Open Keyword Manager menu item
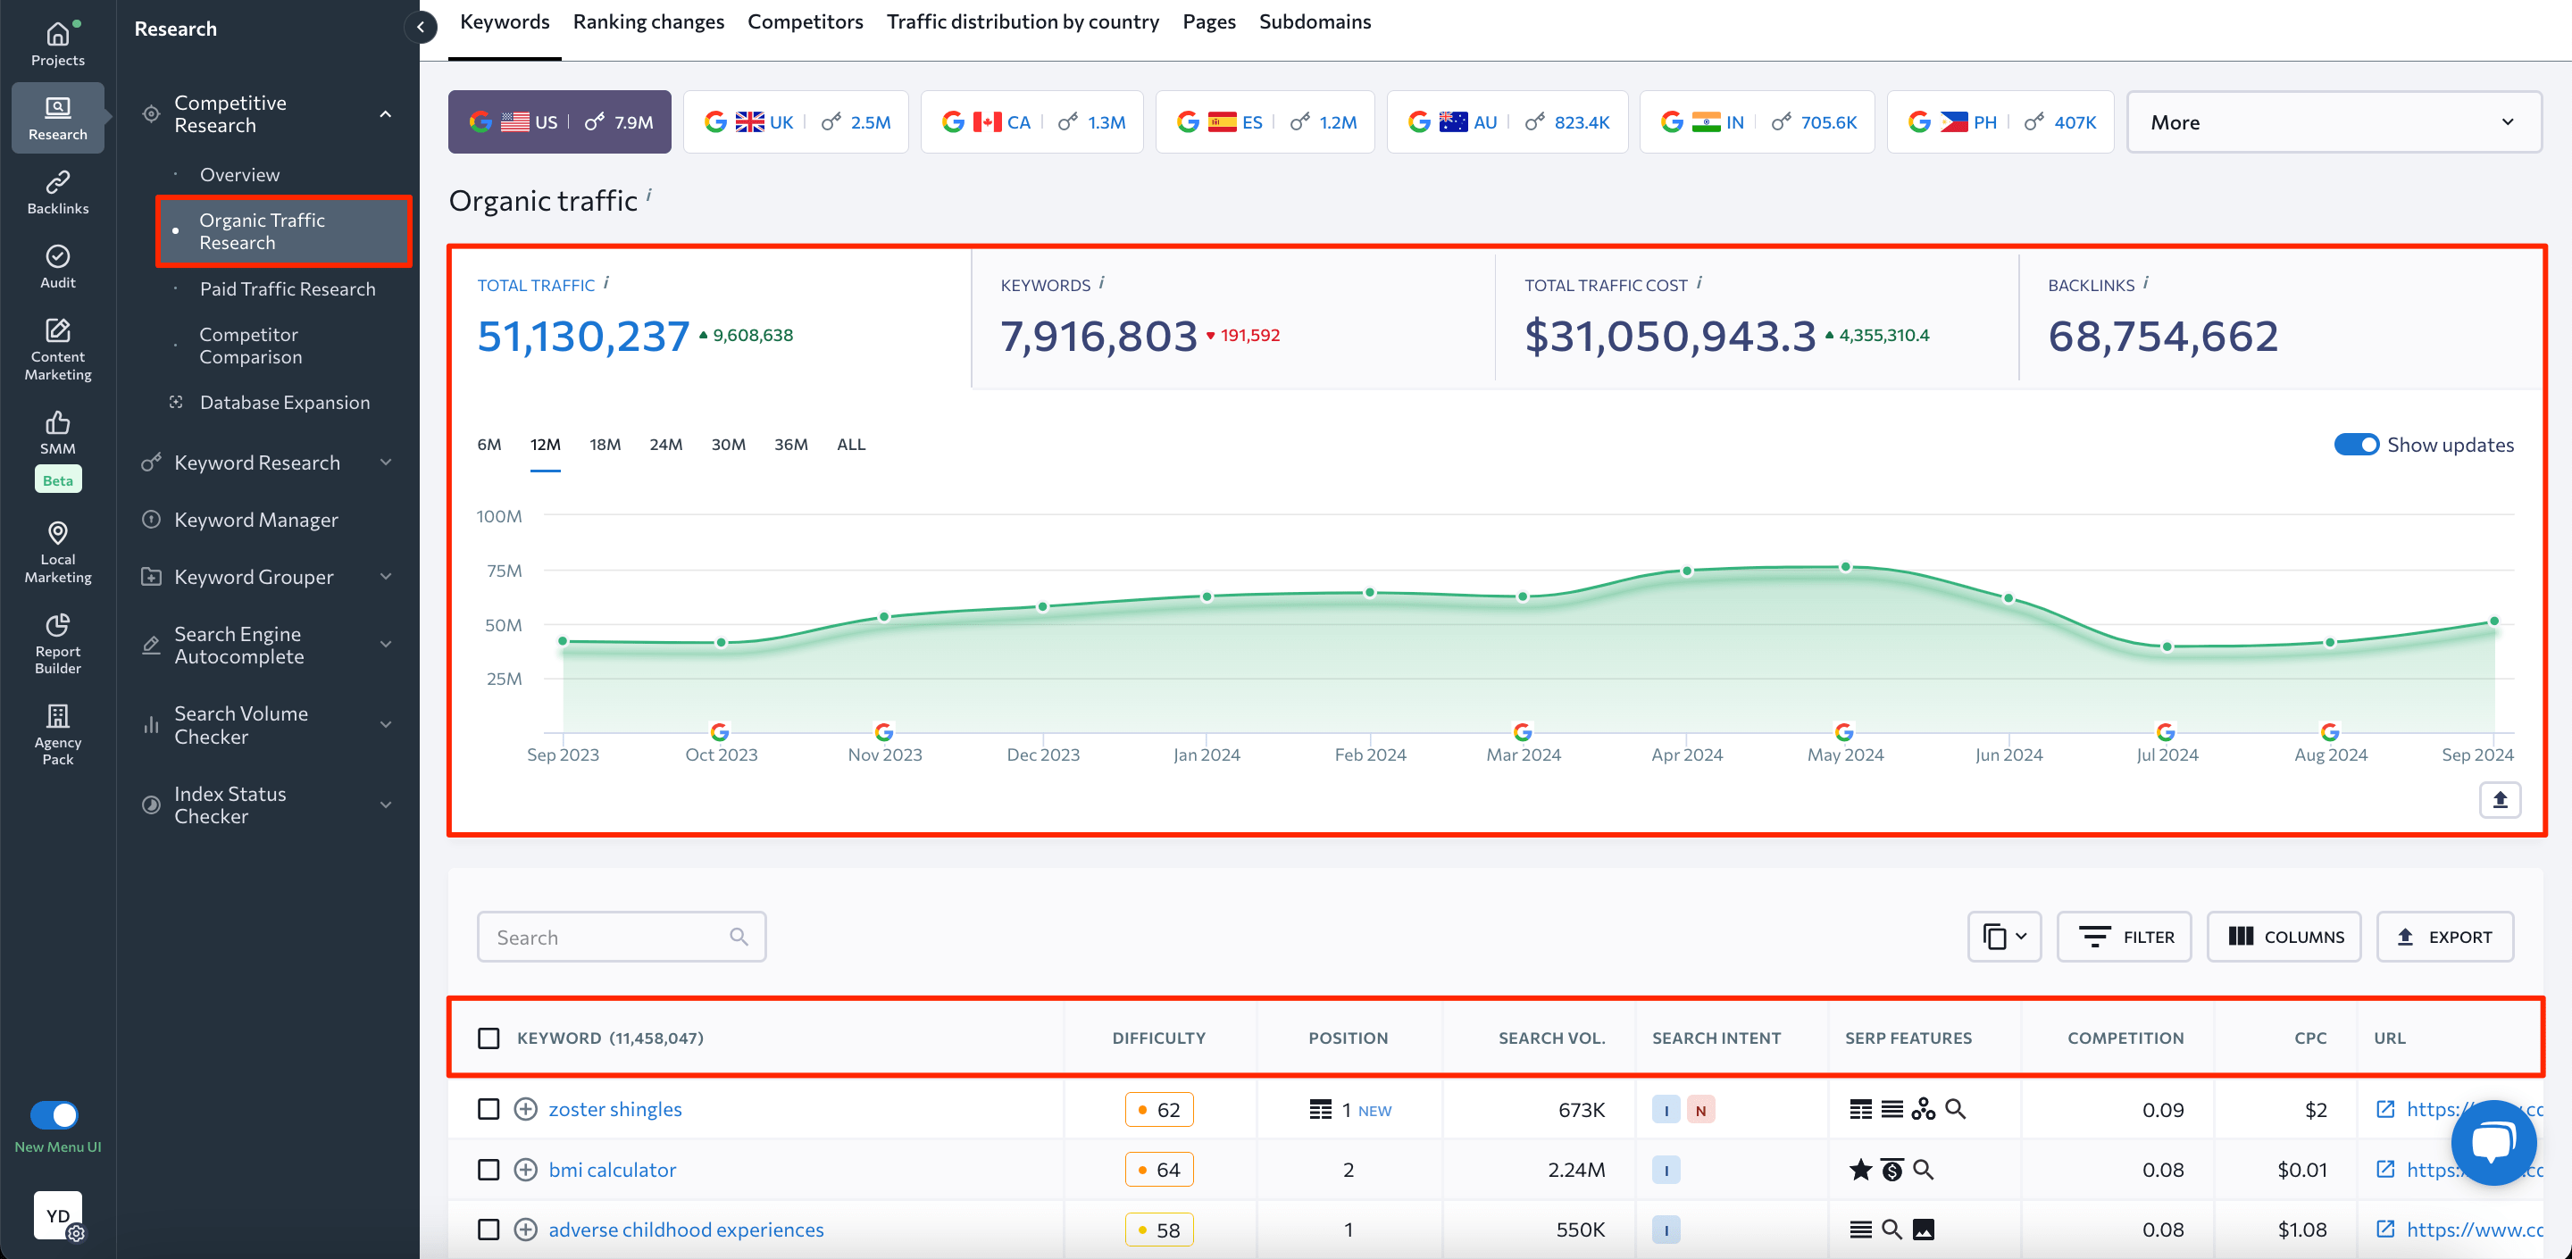The width and height of the screenshot is (2572, 1259). click(255, 519)
